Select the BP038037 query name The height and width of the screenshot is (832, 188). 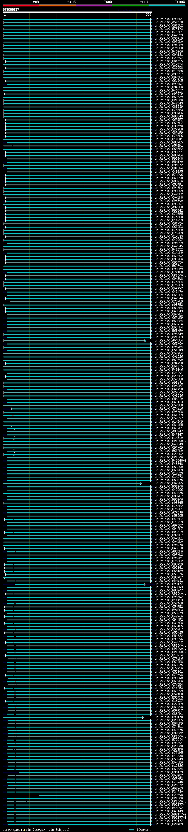point(11,10)
